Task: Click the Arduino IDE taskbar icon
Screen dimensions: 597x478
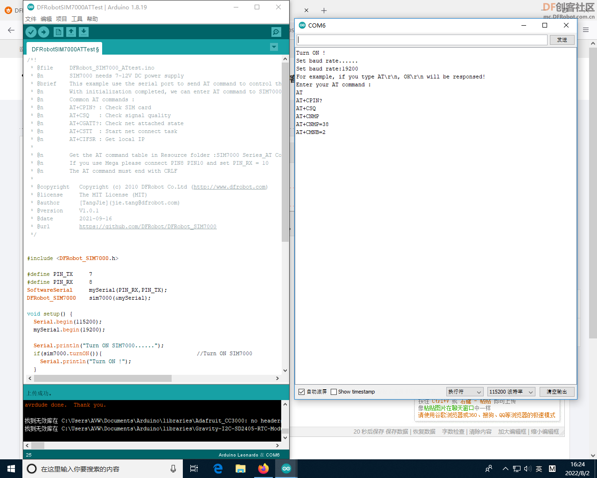Action: click(286, 469)
